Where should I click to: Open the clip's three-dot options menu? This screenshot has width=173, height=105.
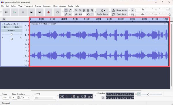pos(165,24)
